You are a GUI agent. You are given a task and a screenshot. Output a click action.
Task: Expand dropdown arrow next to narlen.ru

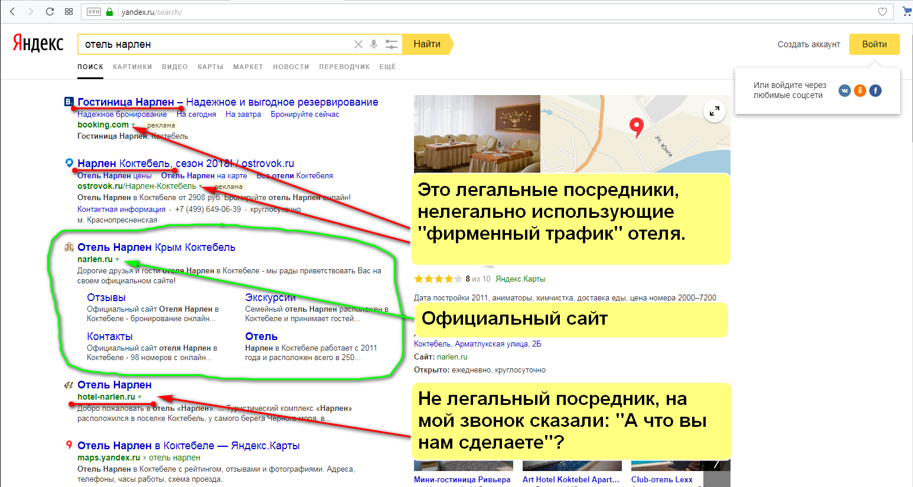pos(118,260)
